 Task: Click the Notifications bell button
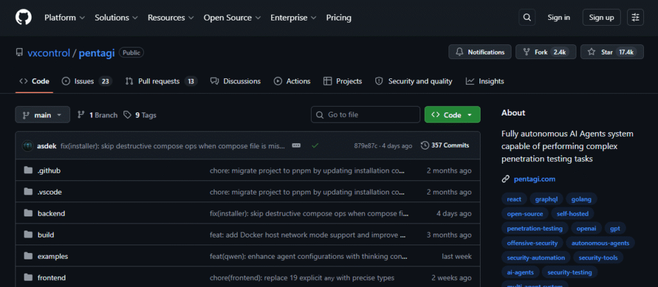(x=480, y=52)
